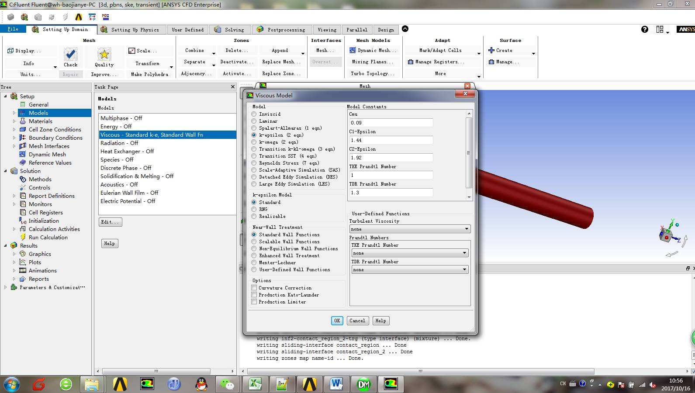Open the Windows Start menu

(x=12, y=384)
